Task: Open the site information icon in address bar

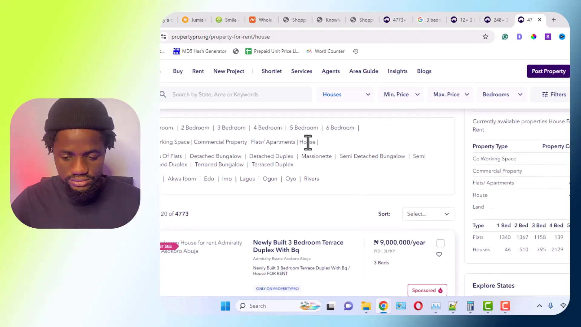Action: [164, 37]
